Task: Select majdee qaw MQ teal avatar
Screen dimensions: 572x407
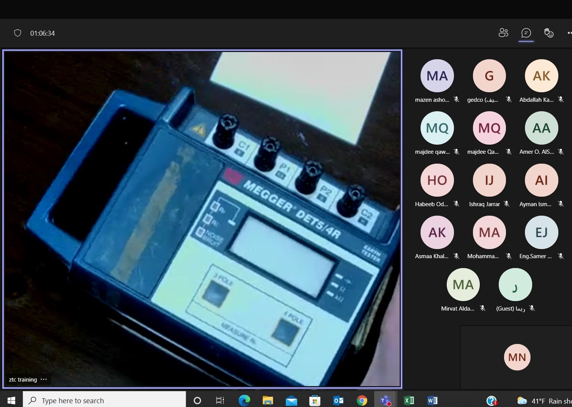Action: click(x=437, y=128)
